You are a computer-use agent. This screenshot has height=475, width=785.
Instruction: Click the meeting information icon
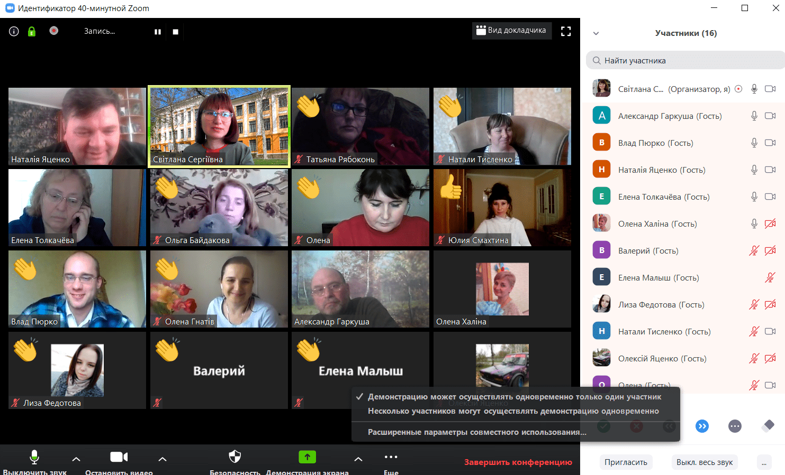click(x=14, y=32)
